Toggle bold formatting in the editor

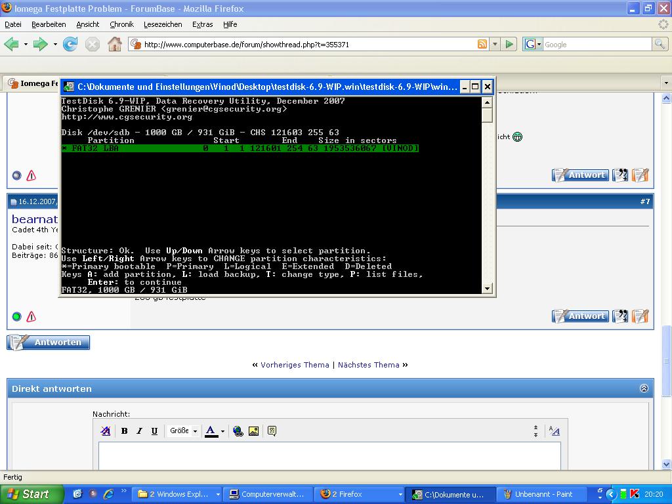point(124,431)
